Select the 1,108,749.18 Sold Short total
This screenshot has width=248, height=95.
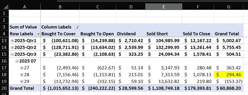pos(164,88)
